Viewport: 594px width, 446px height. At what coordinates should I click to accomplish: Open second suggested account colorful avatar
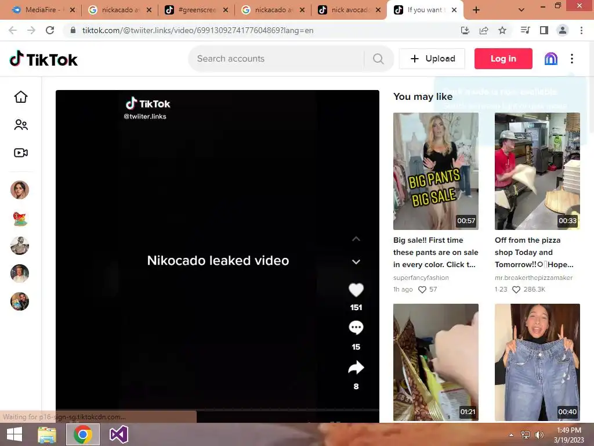click(x=20, y=218)
